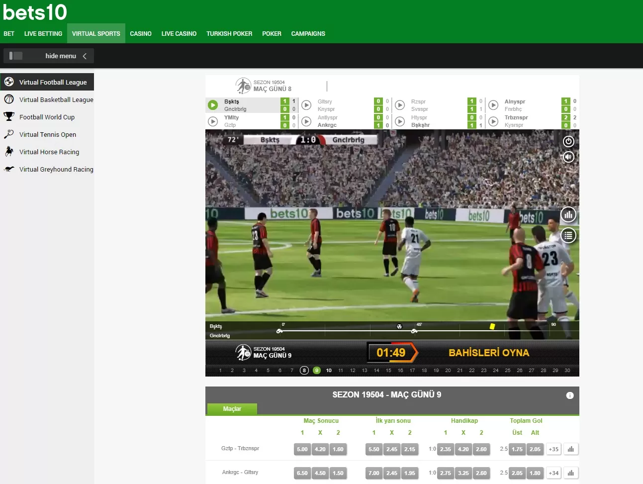This screenshot has width=643, height=484.
Task: Select match day 9 marker
Action: click(x=317, y=370)
